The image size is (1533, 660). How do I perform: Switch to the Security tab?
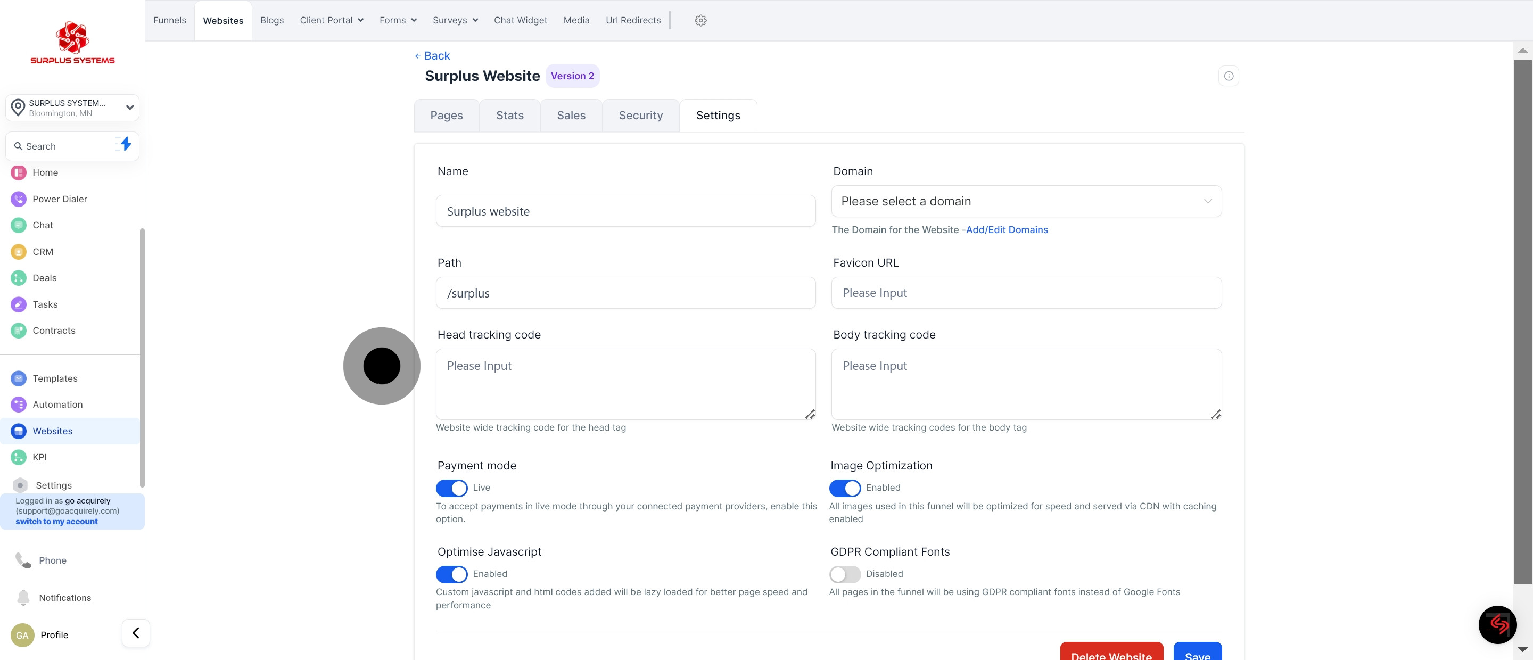click(x=640, y=115)
